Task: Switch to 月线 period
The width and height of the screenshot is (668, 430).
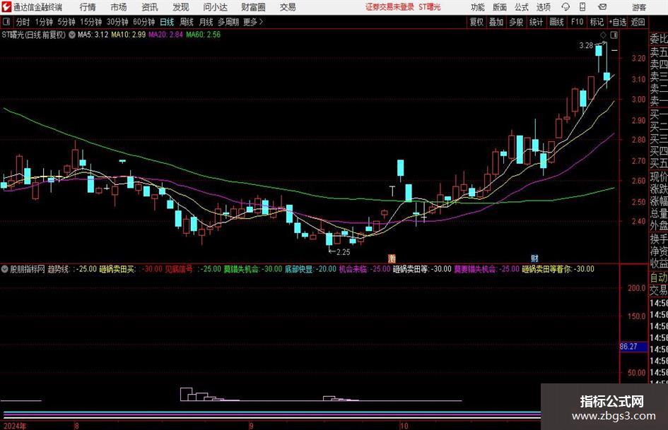Action: (x=206, y=22)
